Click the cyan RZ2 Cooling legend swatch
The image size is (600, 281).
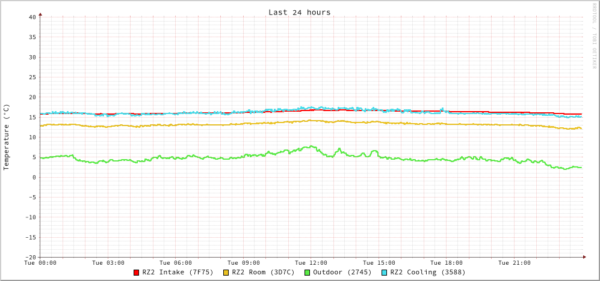click(x=385, y=273)
